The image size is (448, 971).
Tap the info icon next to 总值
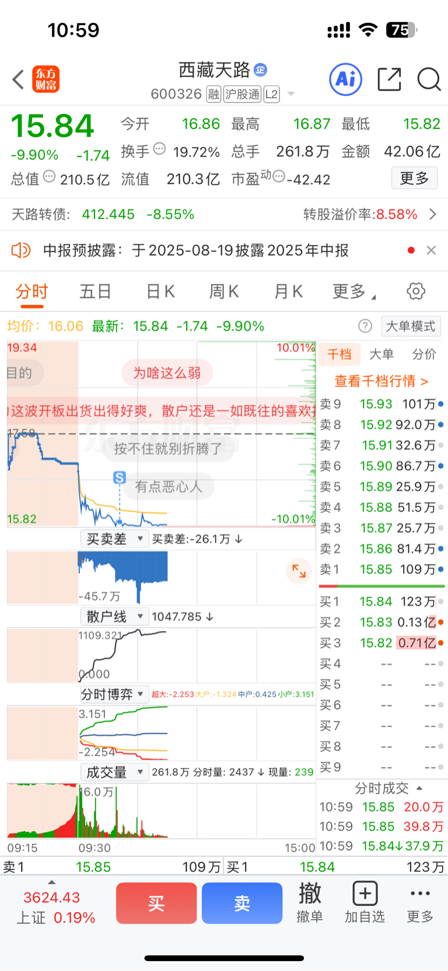49,176
